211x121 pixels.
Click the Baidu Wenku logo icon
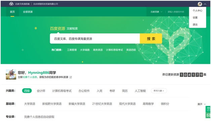coord(11,4)
